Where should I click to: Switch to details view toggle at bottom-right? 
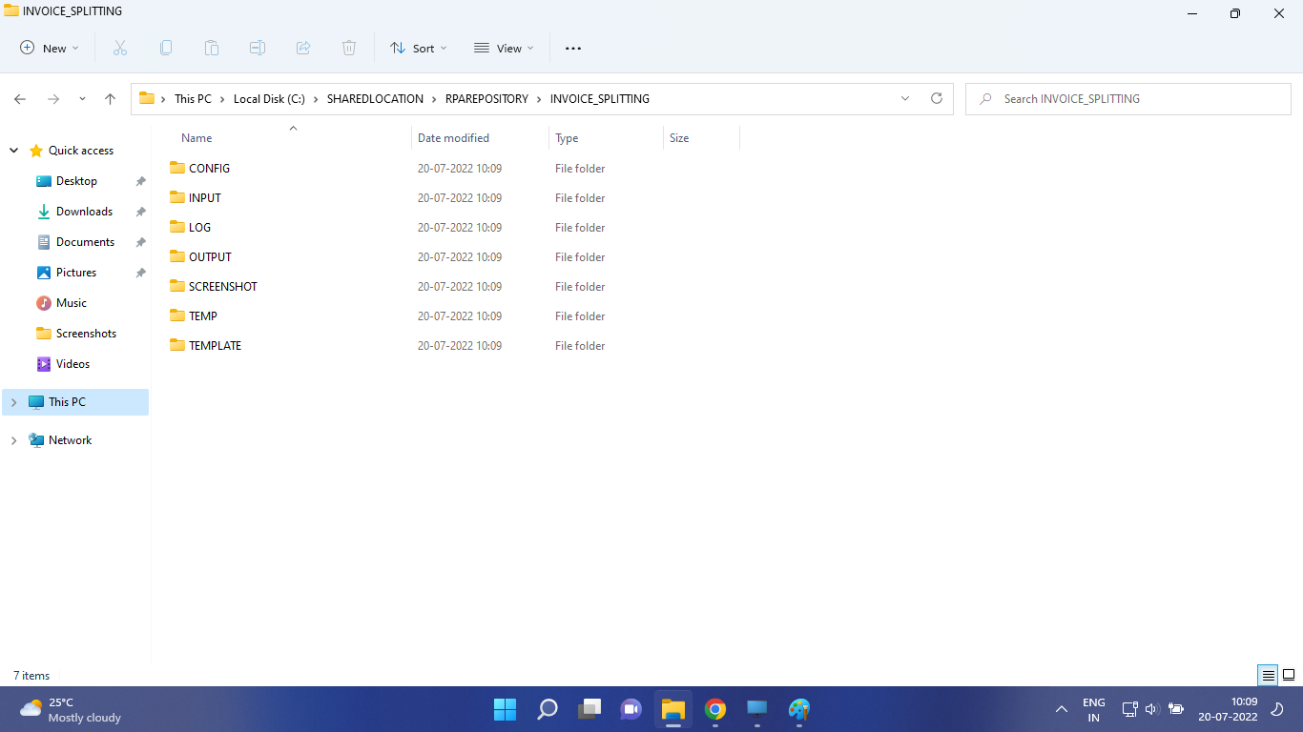pyautogui.click(x=1268, y=675)
